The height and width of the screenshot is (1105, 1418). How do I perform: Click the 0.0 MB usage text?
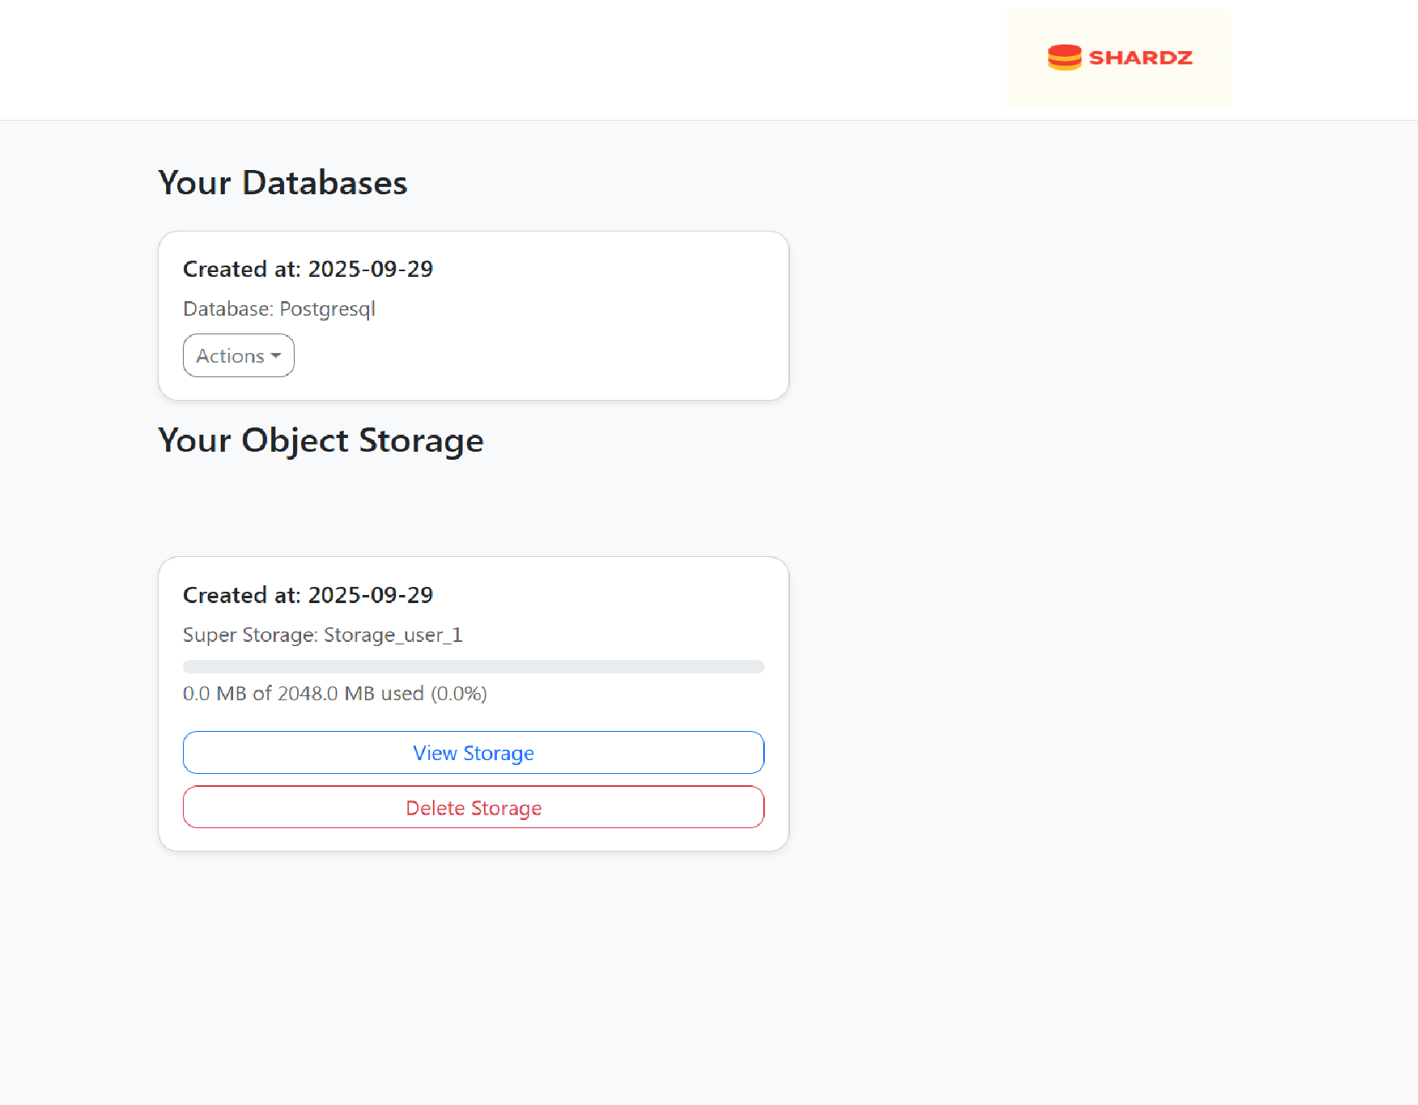[334, 693]
